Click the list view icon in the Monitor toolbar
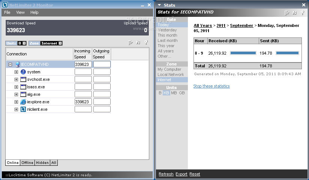The height and width of the screenshot is (180, 309). click(x=130, y=43)
